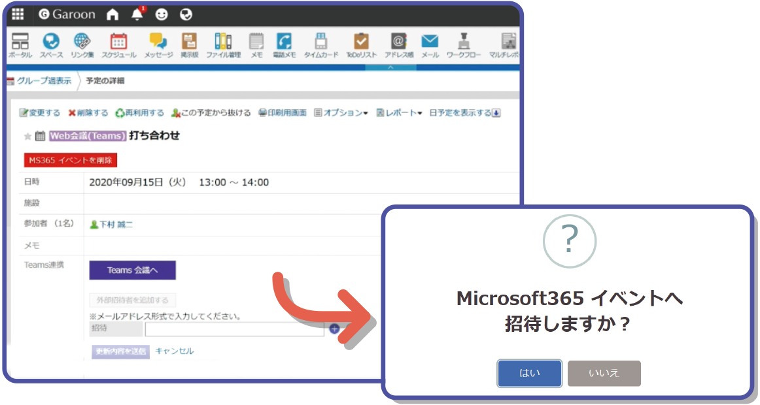760x405 pixels.
Task: Open the 印刷用画面 print view
Action: click(286, 112)
